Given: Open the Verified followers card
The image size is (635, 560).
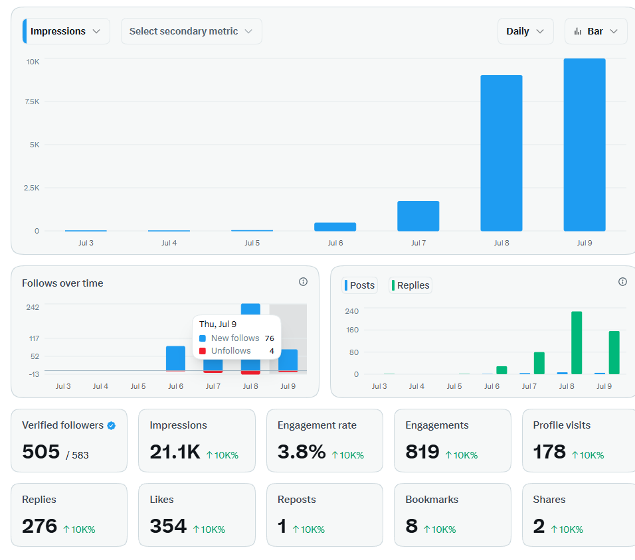Looking at the screenshot, I should coord(69,441).
